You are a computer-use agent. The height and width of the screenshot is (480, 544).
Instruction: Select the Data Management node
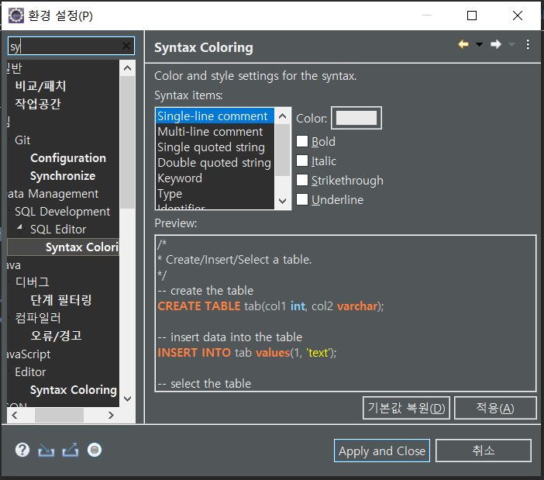pos(53,193)
